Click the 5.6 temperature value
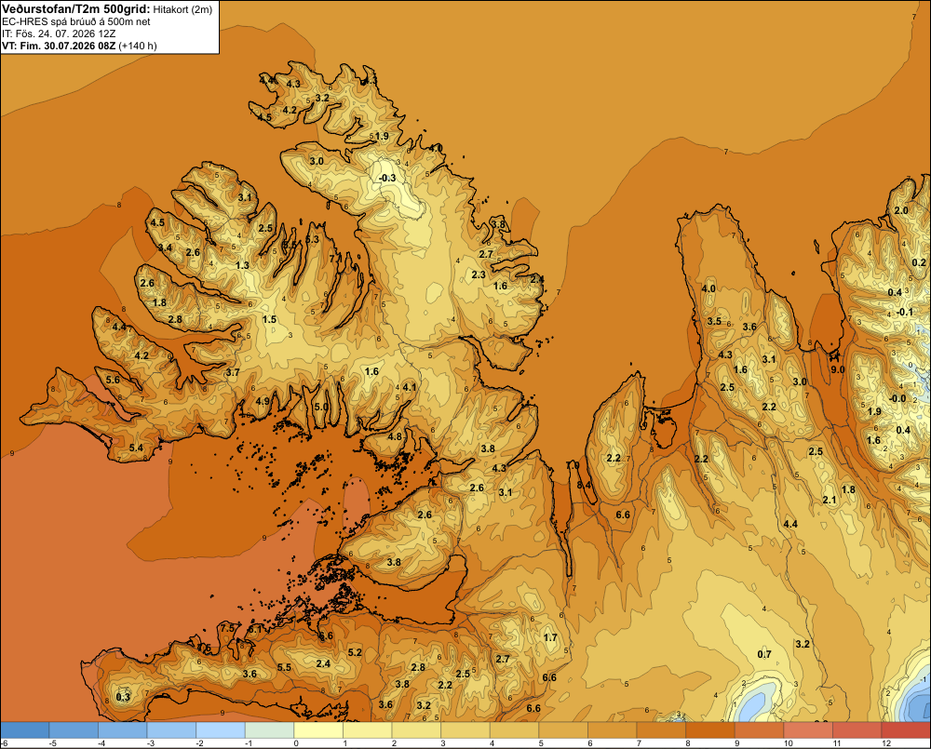The width and height of the screenshot is (931, 749). 113,380
